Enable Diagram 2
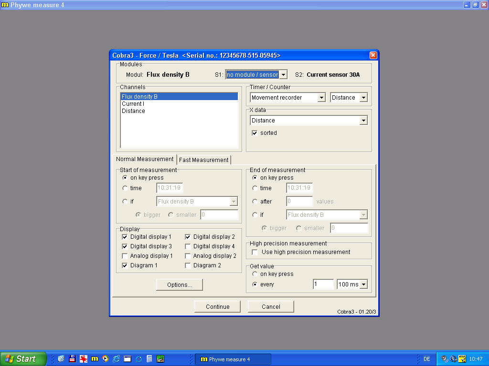The height and width of the screenshot is (366, 489). pyautogui.click(x=188, y=265)
